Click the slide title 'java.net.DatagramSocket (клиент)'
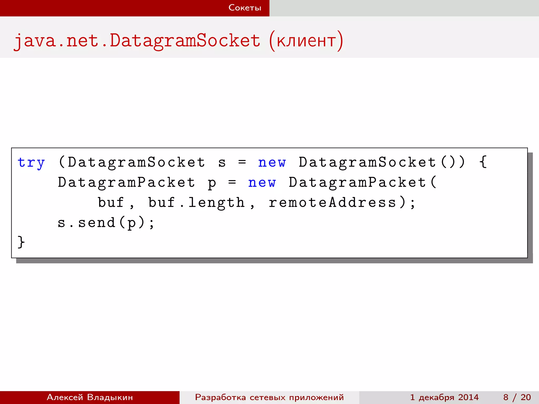The image size is (539, 404). pyautogui.click(x=178, y=41)
